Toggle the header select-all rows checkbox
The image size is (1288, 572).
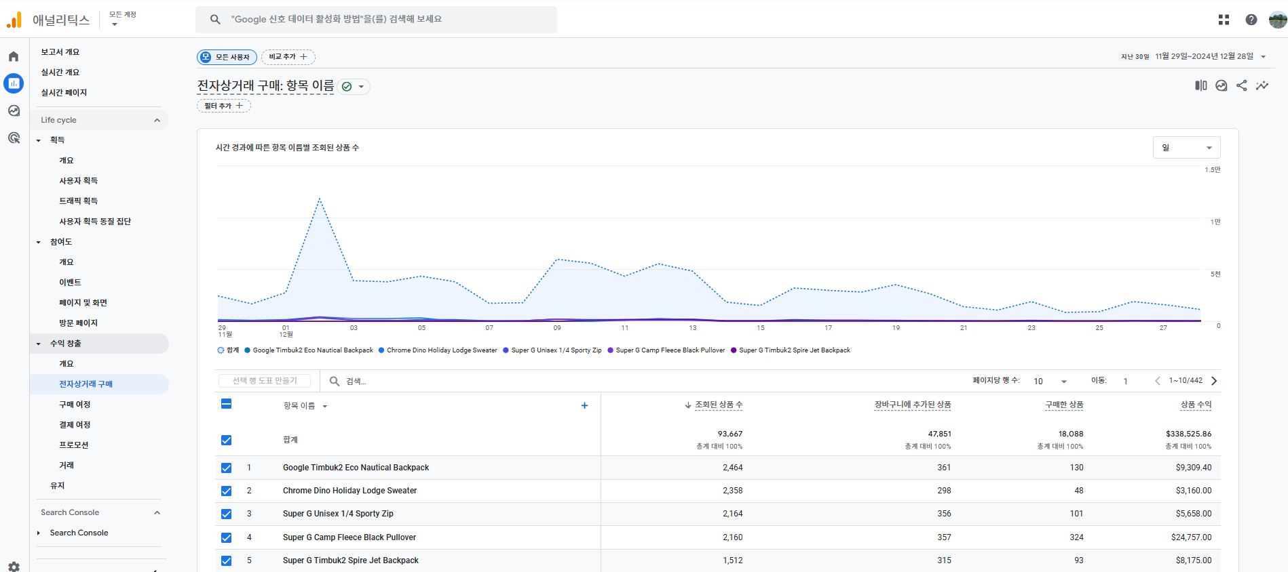point(227,404)
